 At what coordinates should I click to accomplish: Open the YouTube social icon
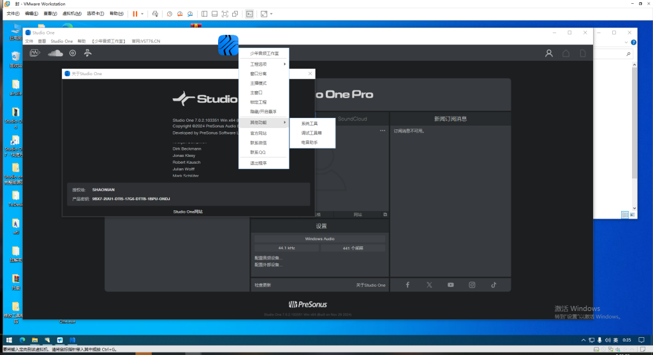coord(451,285)
